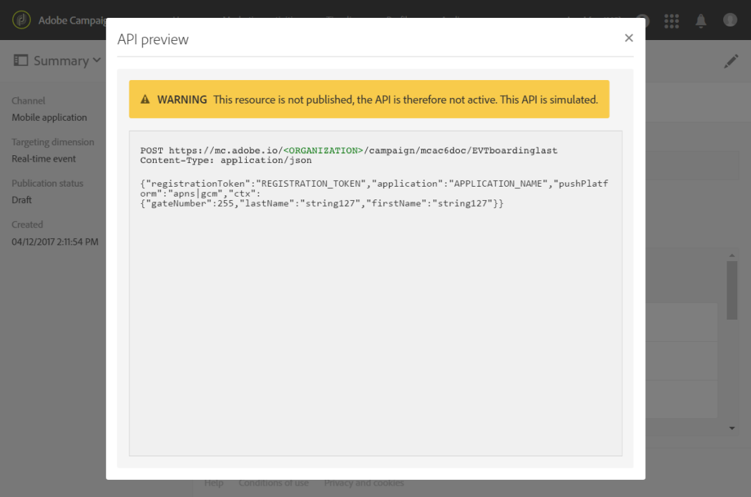
Task: Click the scrollbar up arrow
Action: 732,256
